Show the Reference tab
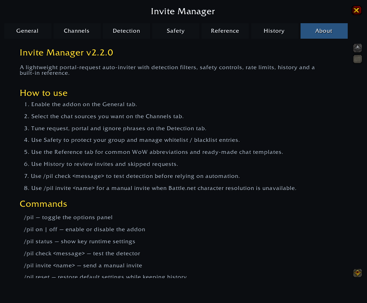This screenshot has width=367, height=303. (x=225, y=31)
